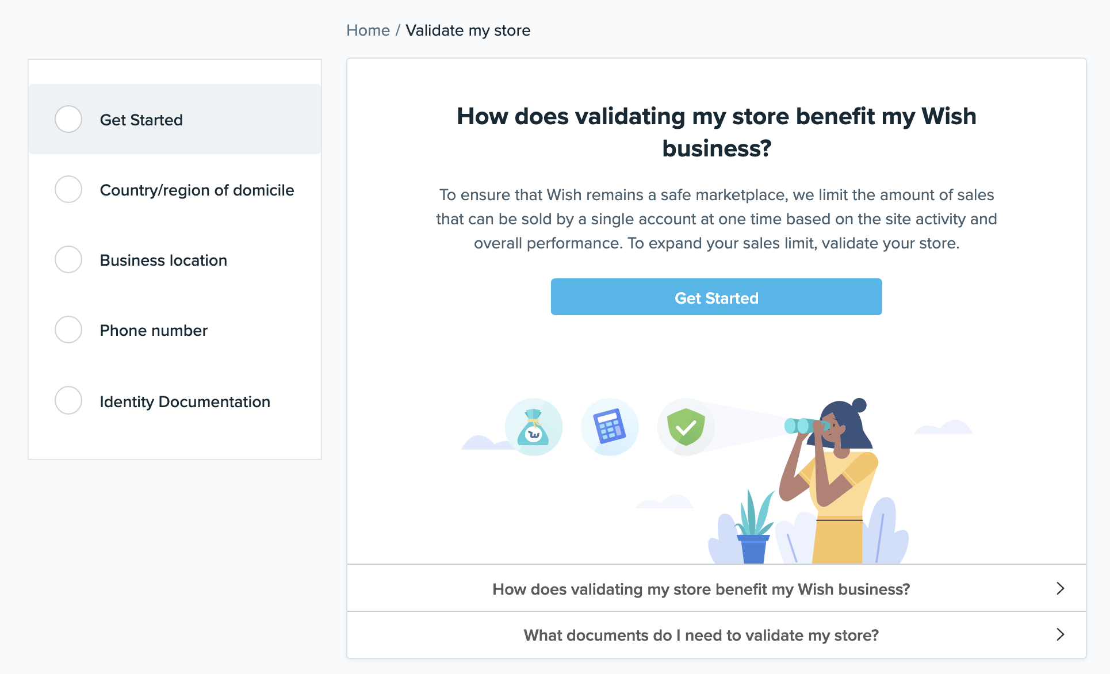
Task: Select the Business location step circle
Action: pos(68,259)
